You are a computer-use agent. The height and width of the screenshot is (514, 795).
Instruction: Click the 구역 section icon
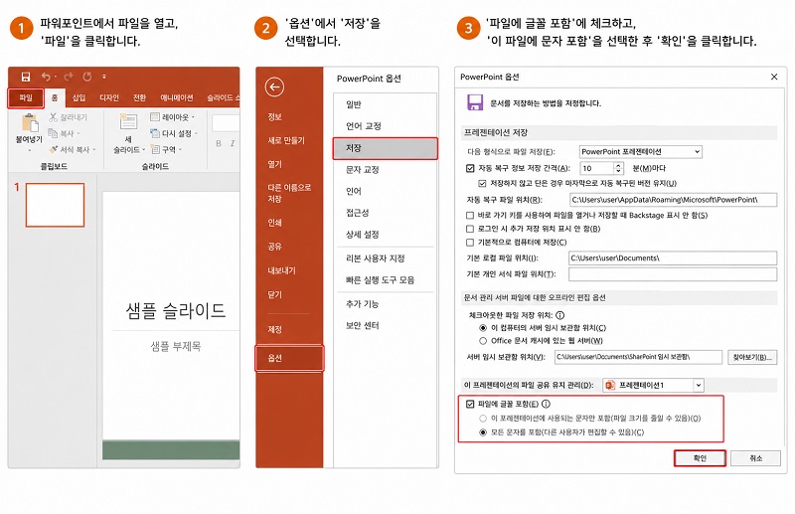point(156,150)
